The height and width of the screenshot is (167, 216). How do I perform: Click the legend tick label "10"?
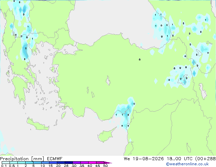coord(43,166)
